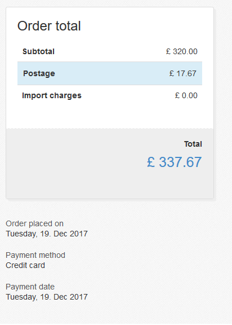
Task: Click the Order placed on label
Action: pyautogui.click(x=34, y=223)
